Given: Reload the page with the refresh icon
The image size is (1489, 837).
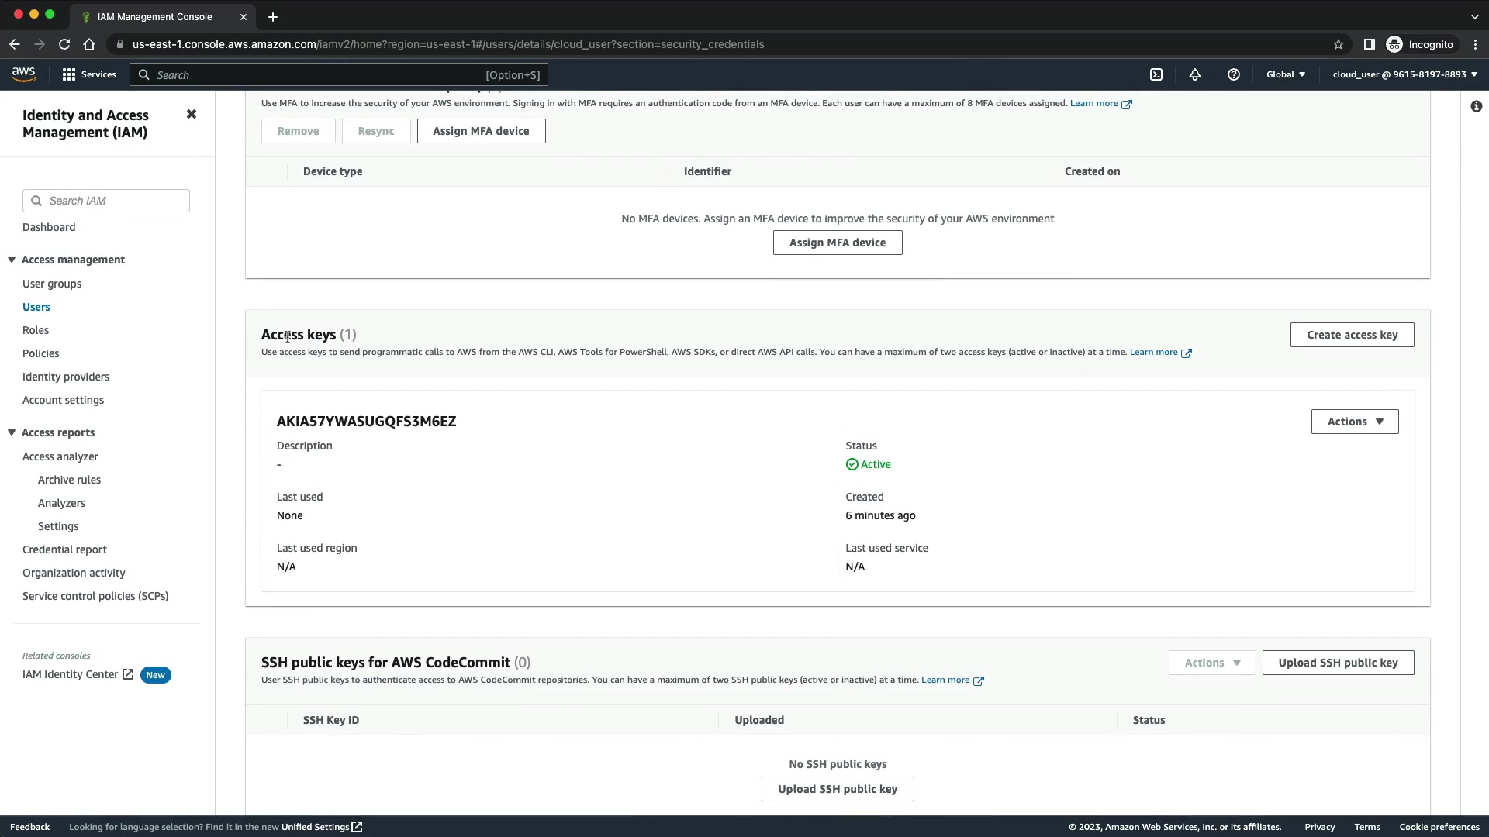Looking at the screenshot, I should click(64, 44).
